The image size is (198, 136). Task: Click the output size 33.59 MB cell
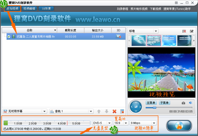coord(98,37)
